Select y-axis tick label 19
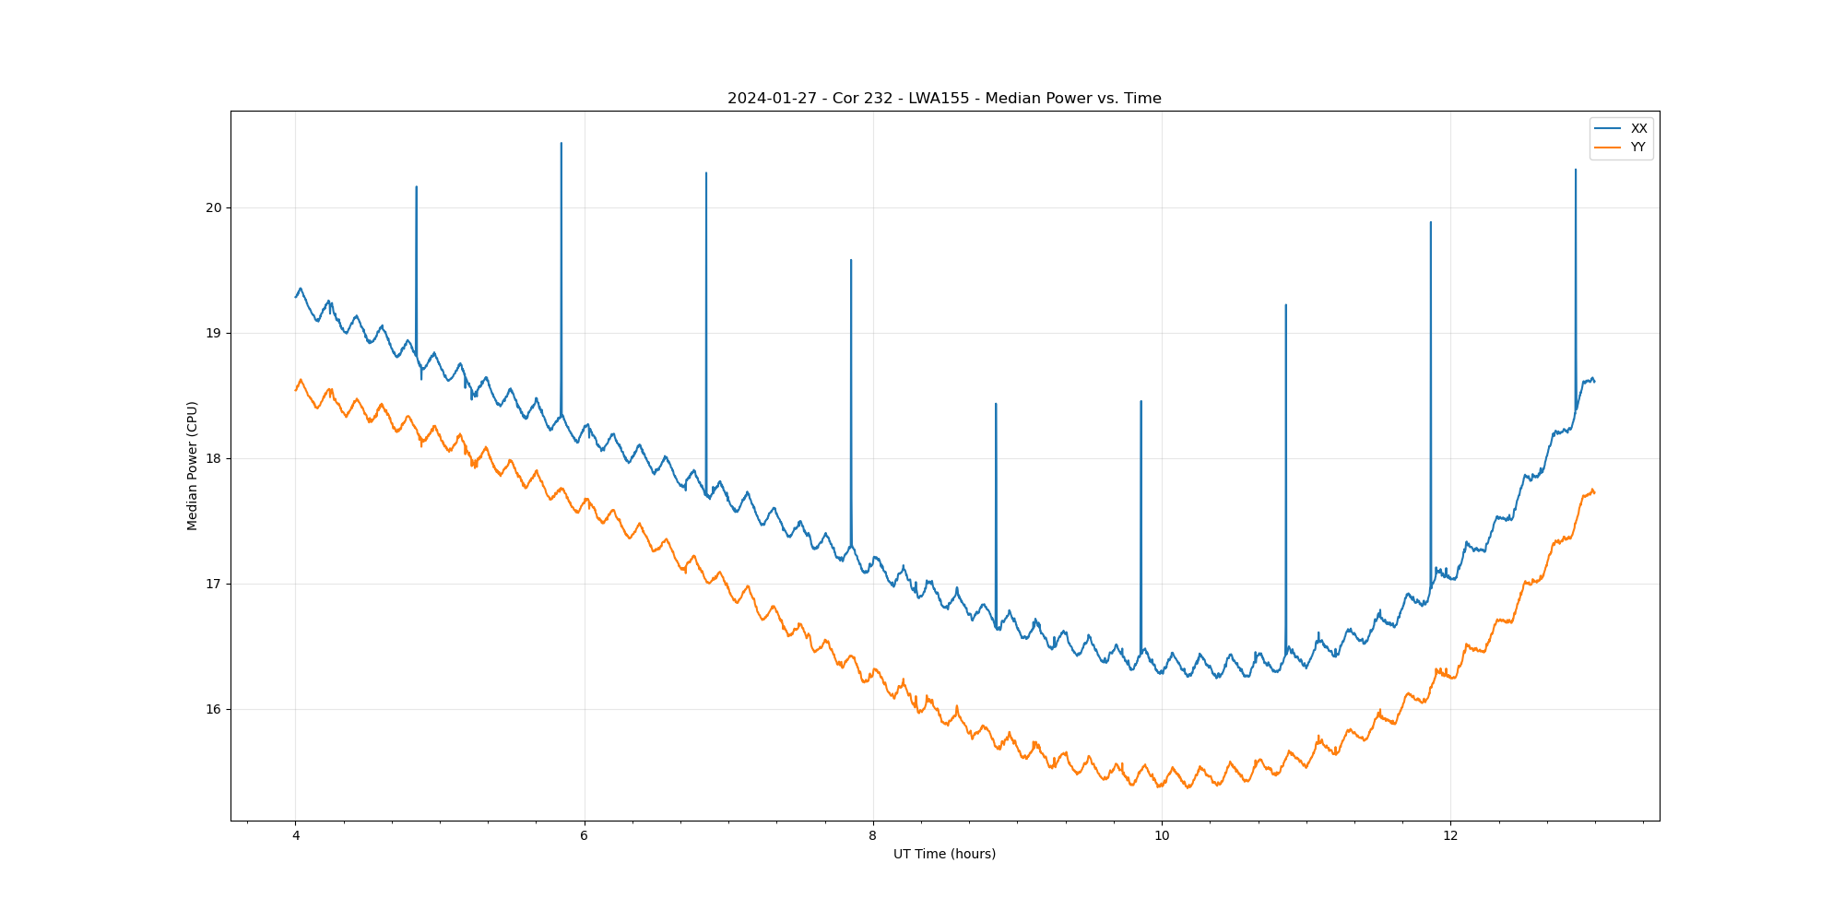This screenshot has width=1844, height=922. pos(214,334)
